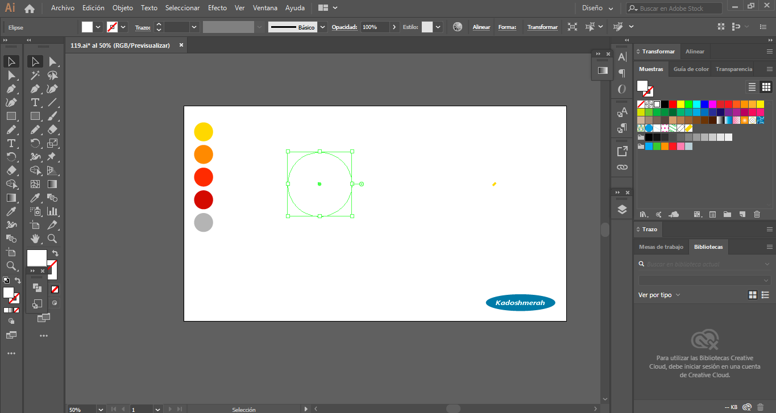Select the Line Segment tool

[52, 102]
